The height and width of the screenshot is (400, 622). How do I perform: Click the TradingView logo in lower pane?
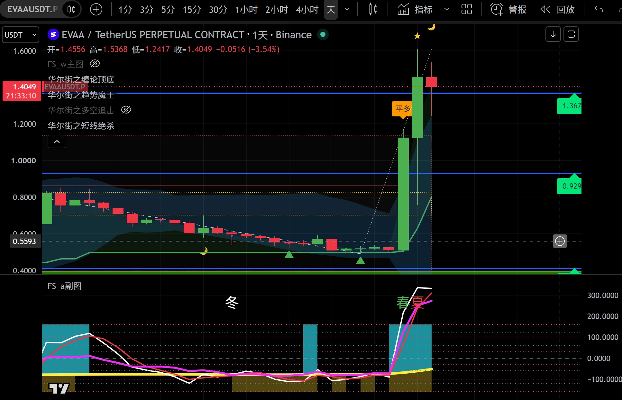coord(59,388)
